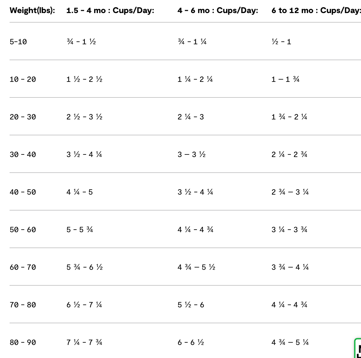
Task: Click the green-bordered widget icon at bottom-right
Action: [x=358, y=349]
